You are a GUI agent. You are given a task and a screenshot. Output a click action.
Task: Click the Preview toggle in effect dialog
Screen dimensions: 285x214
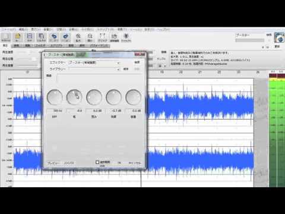click(x=53, y=163)
